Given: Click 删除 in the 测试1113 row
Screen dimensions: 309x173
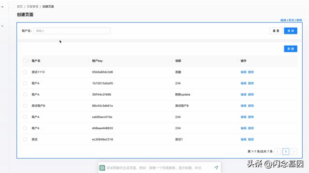Looking at the screenshot, I should pos(251,72).
